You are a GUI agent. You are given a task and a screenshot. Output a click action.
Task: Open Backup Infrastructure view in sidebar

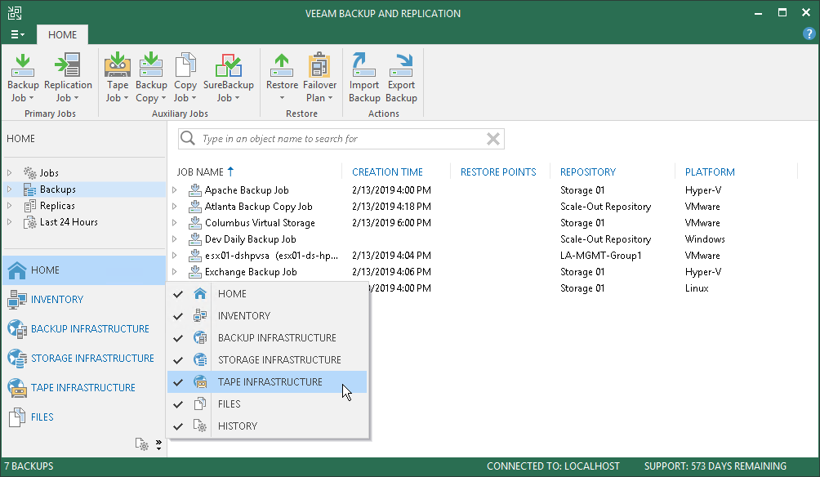click(90, 329)
